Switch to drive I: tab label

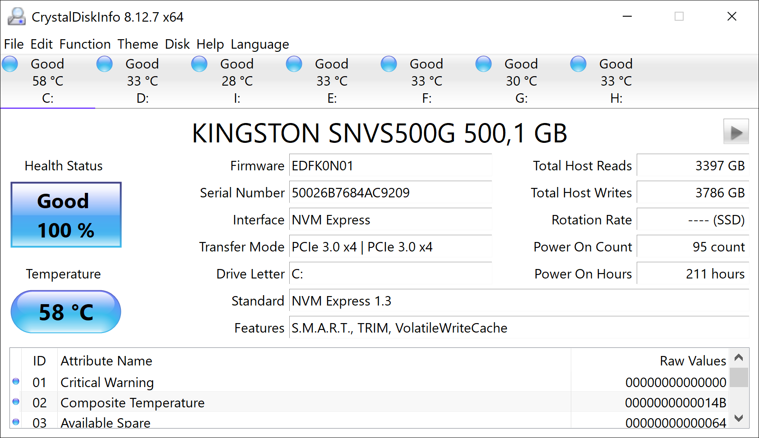[237, 98]
